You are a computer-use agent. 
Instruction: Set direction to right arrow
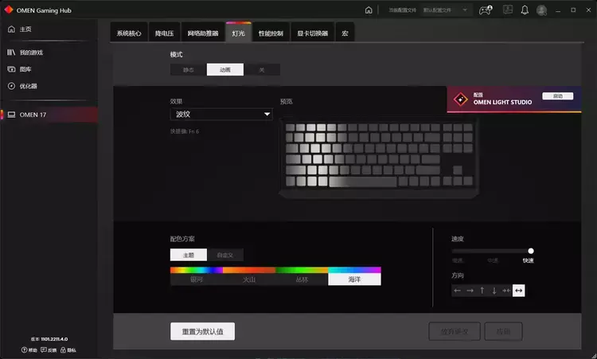(x=470, y=291)
